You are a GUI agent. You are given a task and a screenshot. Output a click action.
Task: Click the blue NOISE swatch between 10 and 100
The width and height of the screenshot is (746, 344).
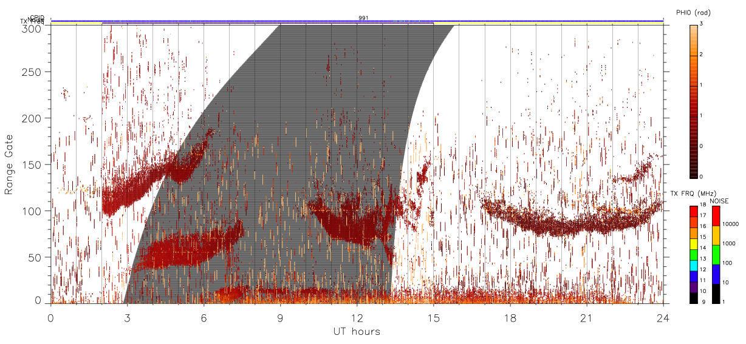716,274
